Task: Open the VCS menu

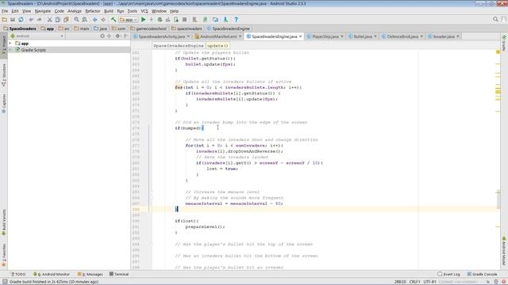Action: tap(144, 11)
